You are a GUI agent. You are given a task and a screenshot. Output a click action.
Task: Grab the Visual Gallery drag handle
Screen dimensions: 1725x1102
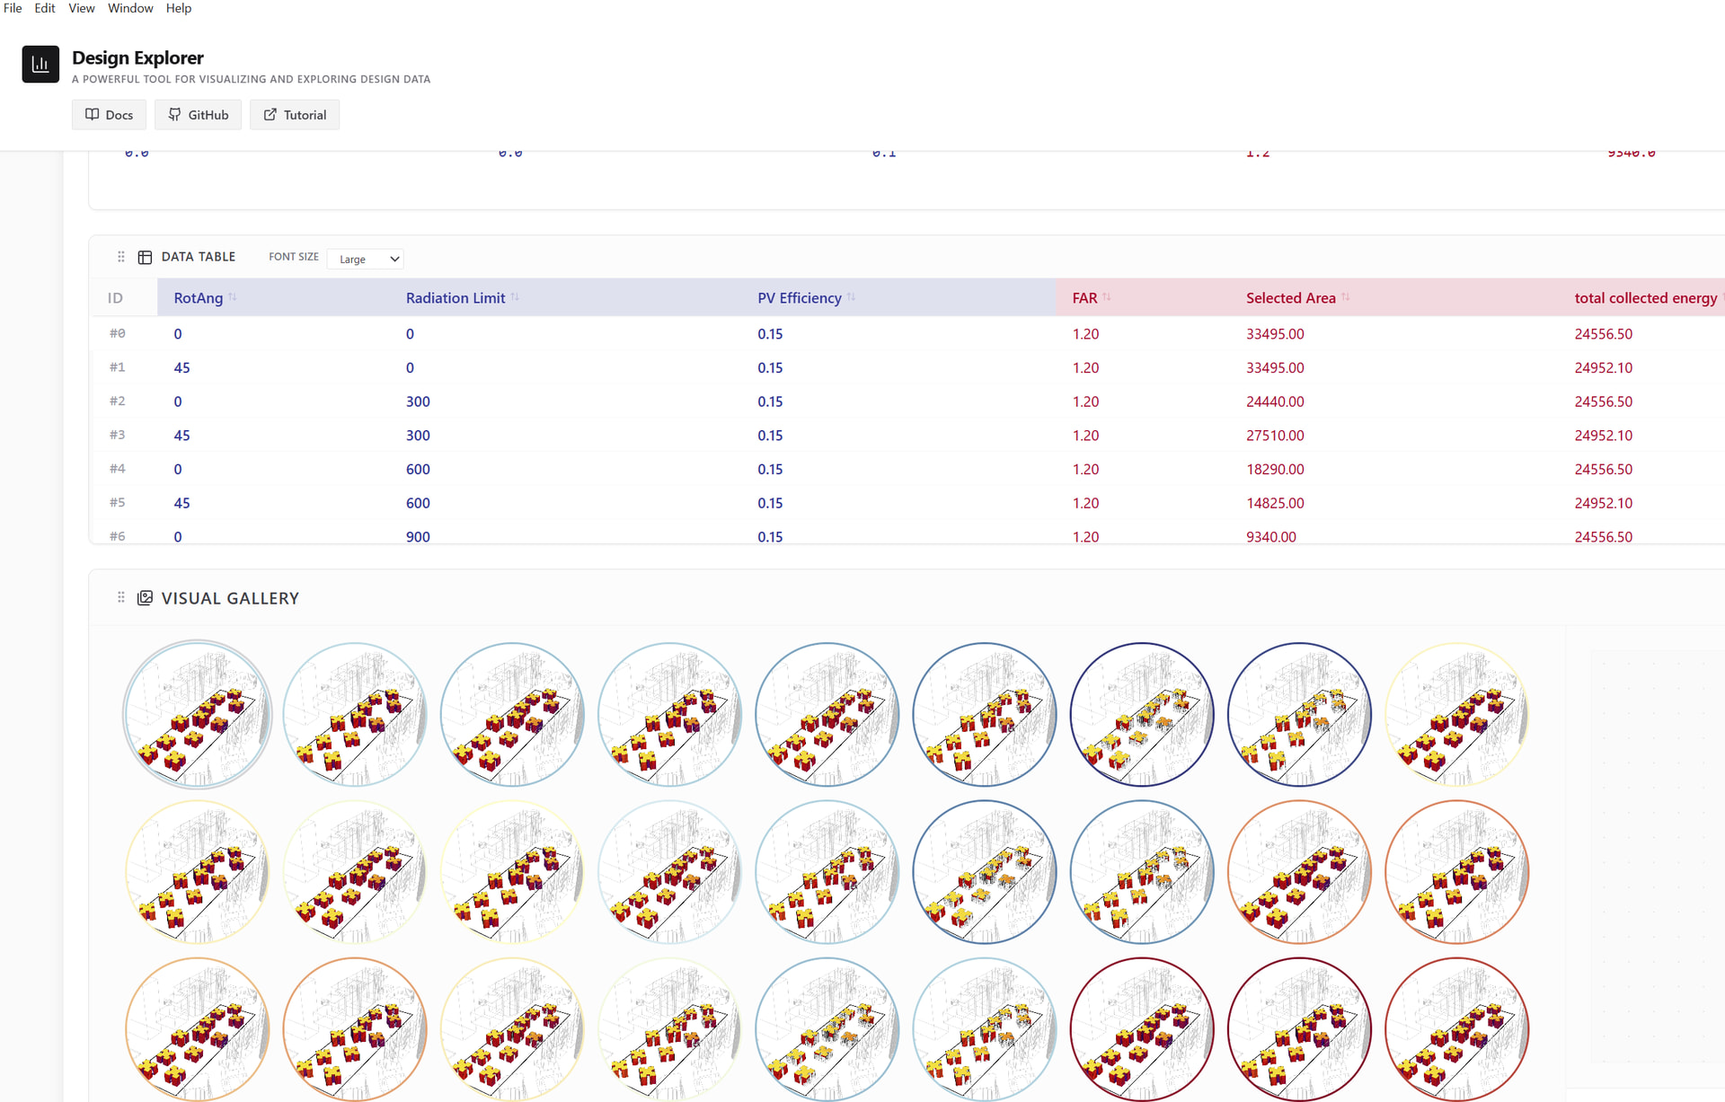pyautogui.click(x=121, y=597)
